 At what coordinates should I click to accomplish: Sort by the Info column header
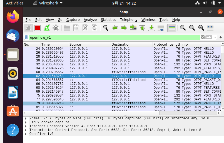click(x=201, y=45)
